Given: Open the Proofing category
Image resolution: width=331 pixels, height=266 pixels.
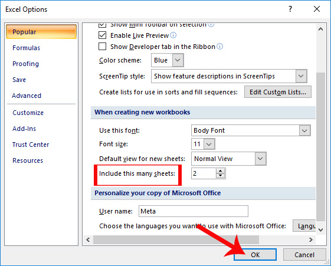Looking at the screenshot, I should point(25,64).
